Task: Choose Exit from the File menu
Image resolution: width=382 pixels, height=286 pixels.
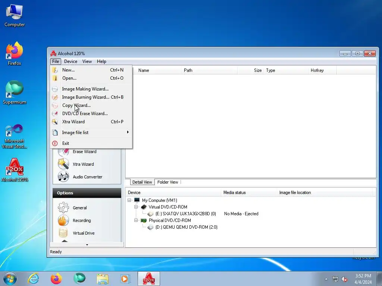Action: pos(91,143)
